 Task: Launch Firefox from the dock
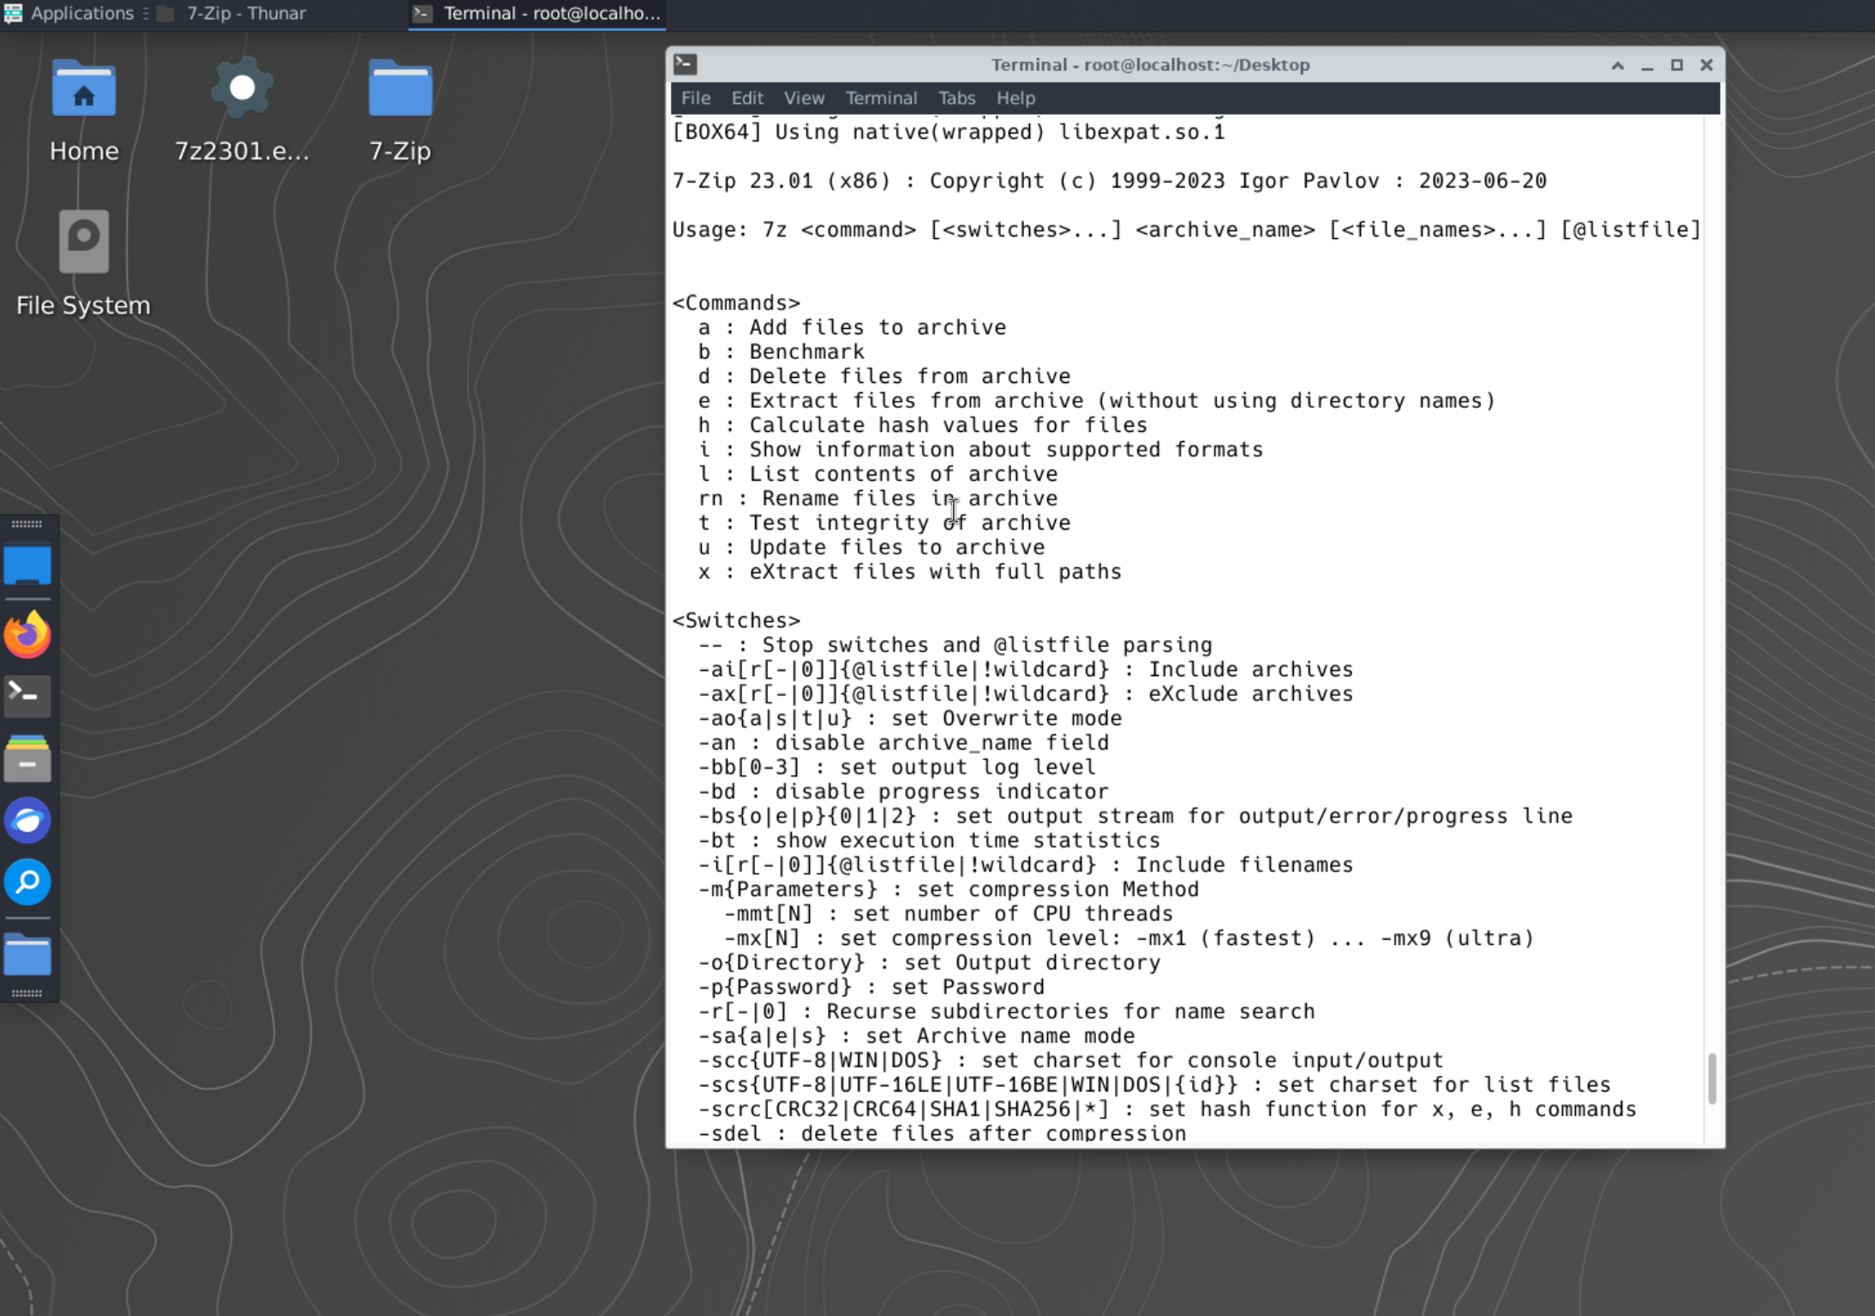pyautogui.click(x=27, y=635)
